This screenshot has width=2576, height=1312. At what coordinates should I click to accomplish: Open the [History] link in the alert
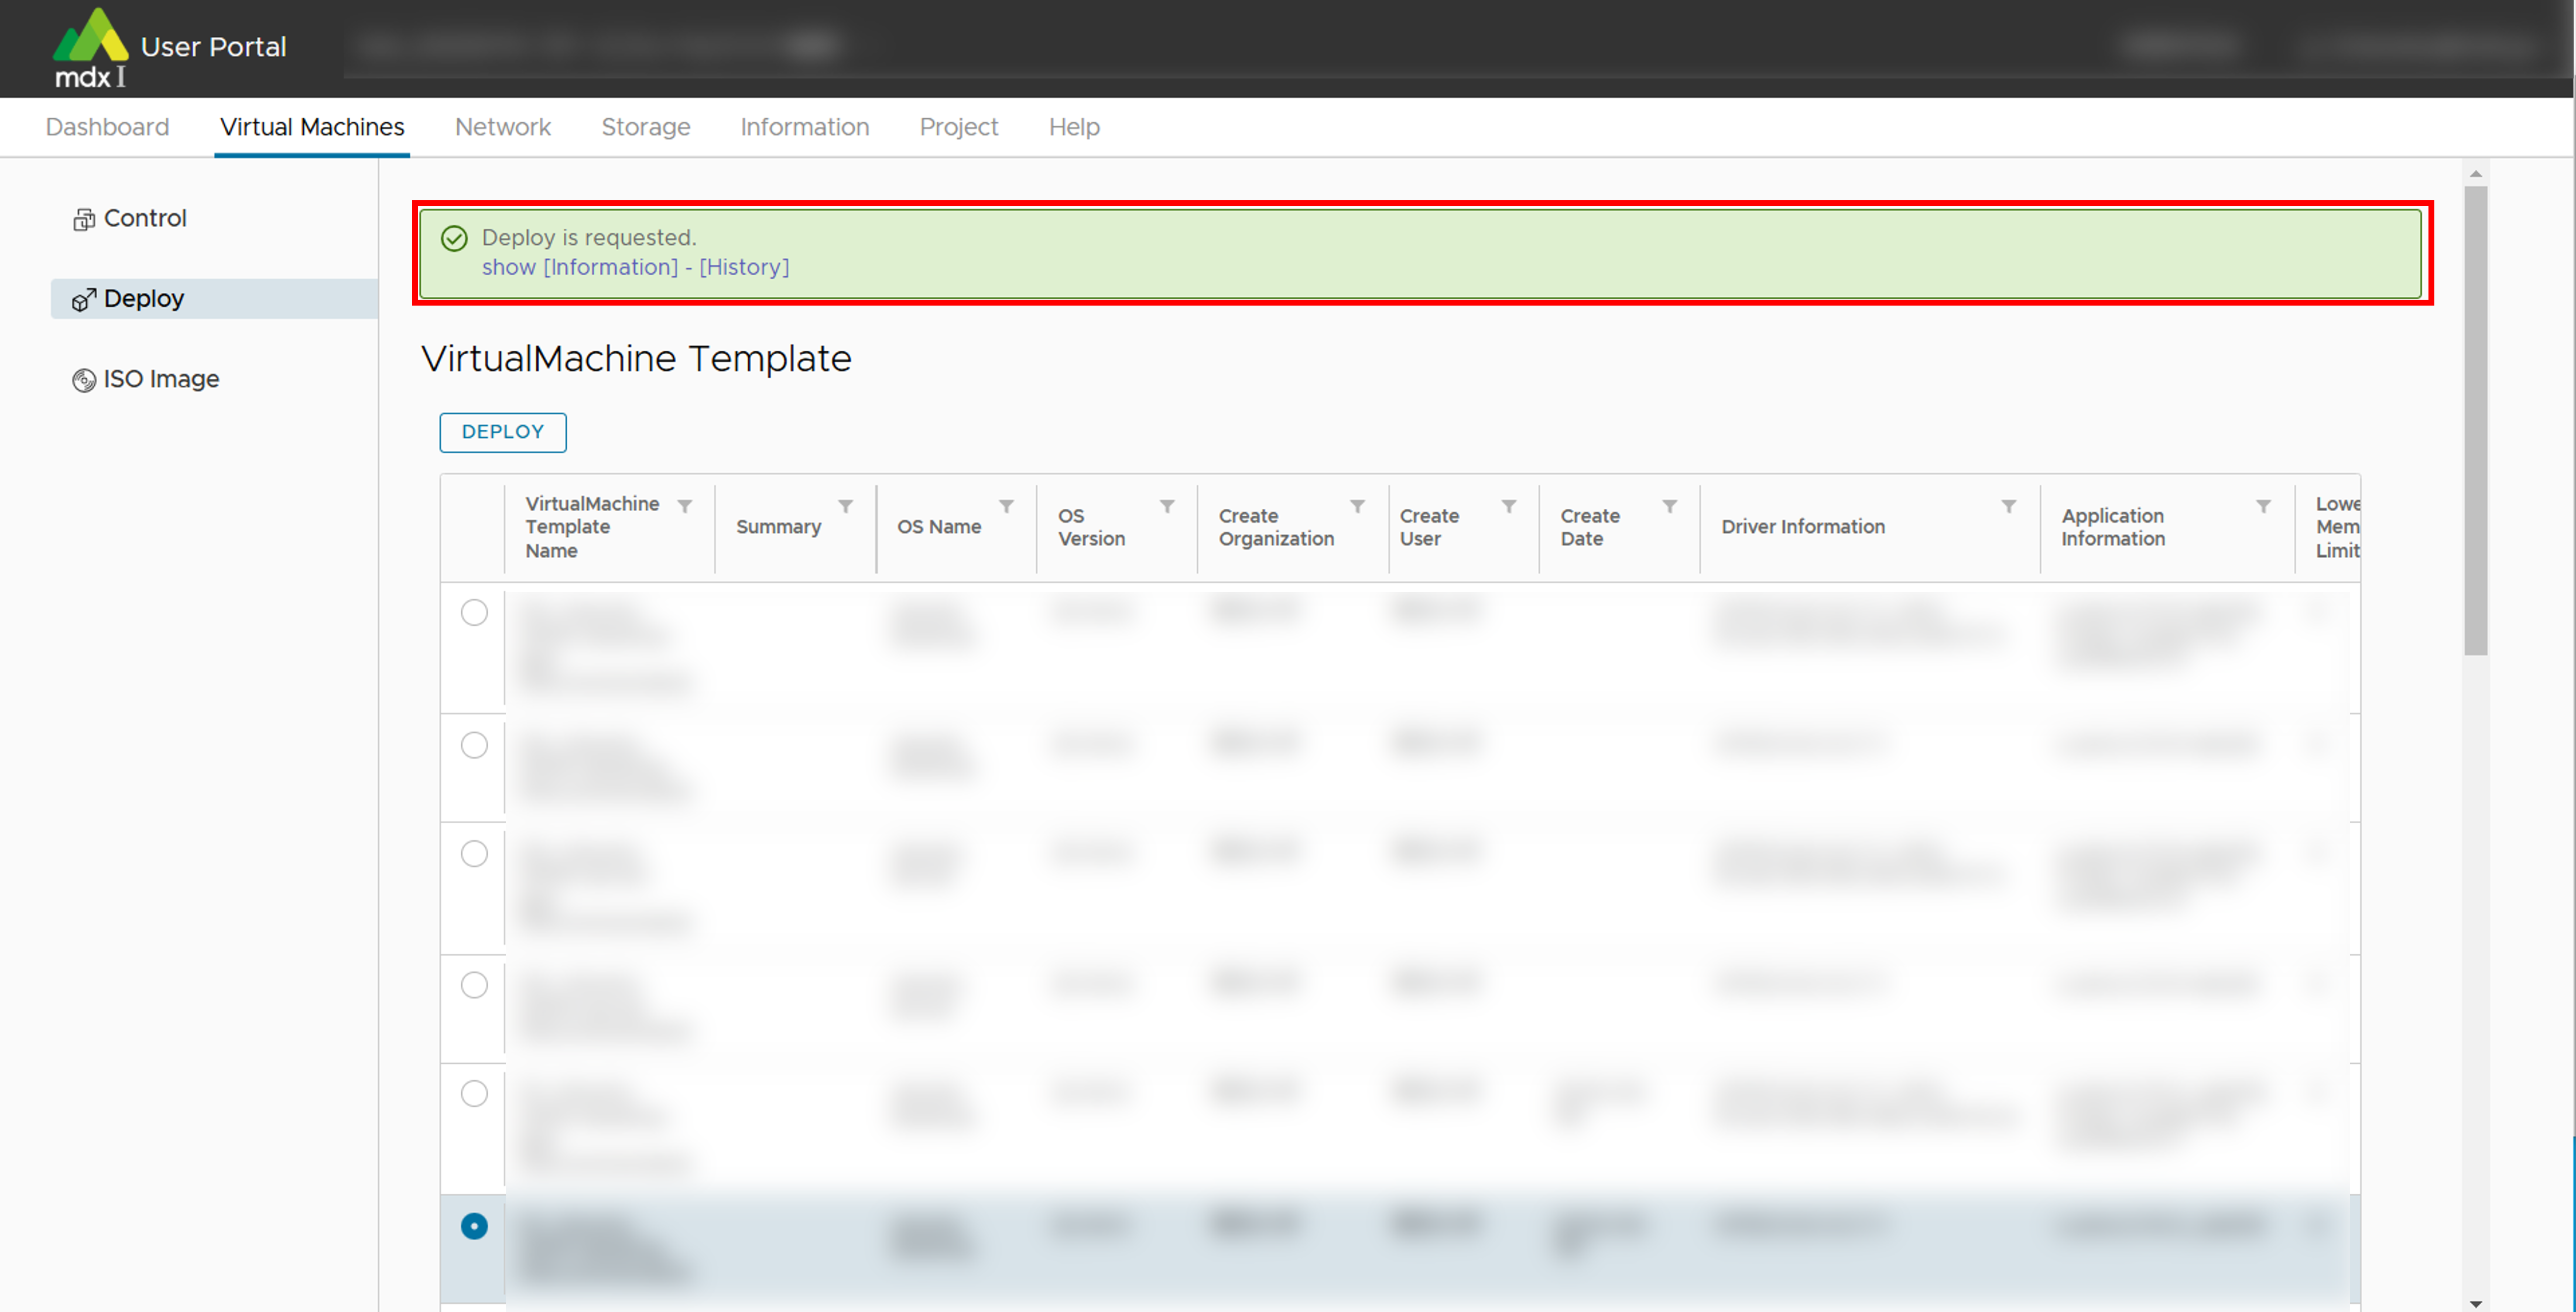744,267
